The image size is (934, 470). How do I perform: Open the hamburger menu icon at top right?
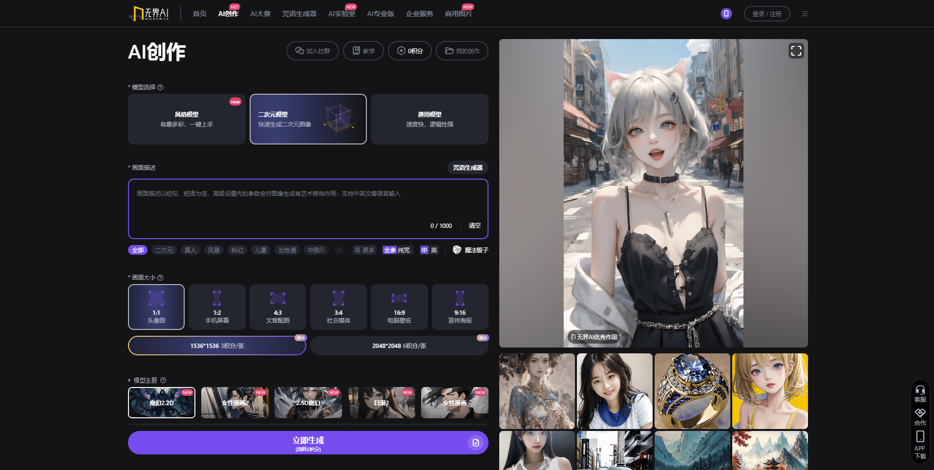(x=805, y=14)
